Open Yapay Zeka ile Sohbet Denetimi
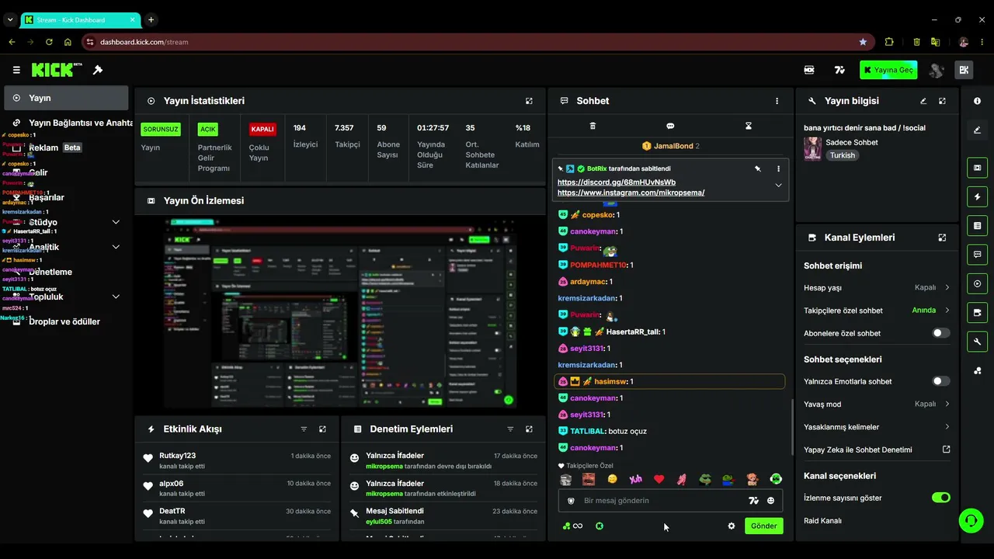 click(x=877, y=450)
